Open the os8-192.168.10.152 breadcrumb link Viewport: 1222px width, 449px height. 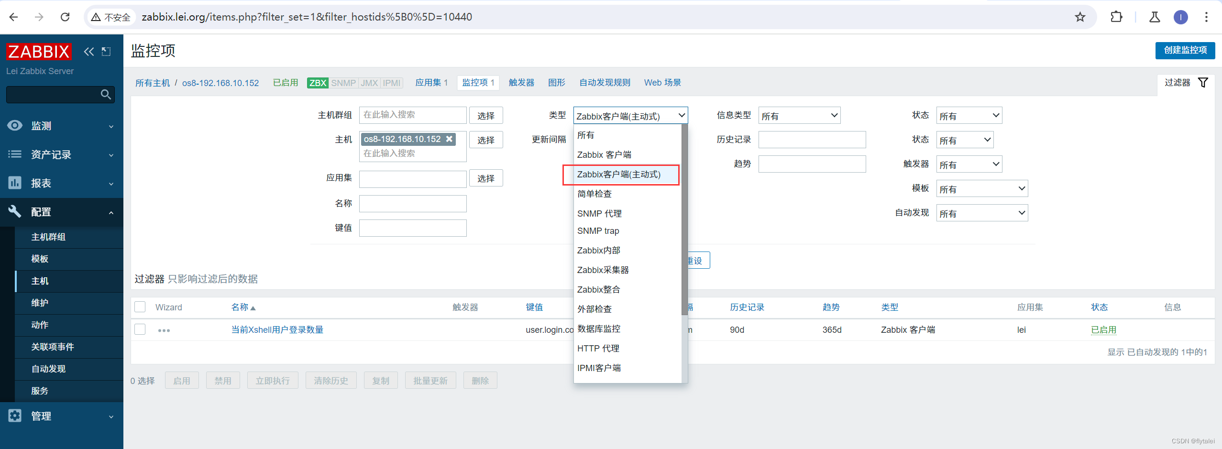(220, 83)
